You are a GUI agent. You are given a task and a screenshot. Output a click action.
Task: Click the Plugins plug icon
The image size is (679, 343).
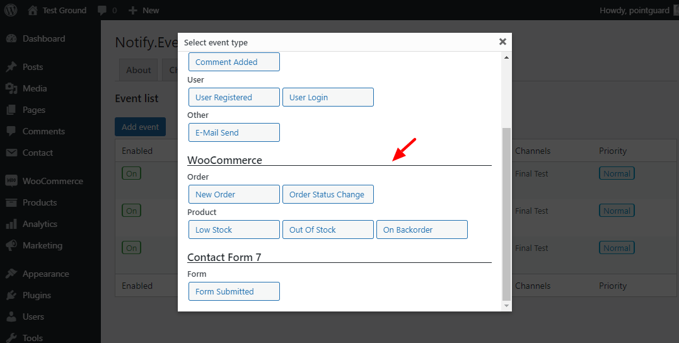11,295
